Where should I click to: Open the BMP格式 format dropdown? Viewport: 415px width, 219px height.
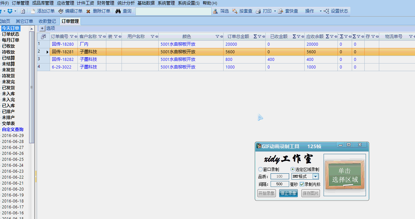(315, 177)
